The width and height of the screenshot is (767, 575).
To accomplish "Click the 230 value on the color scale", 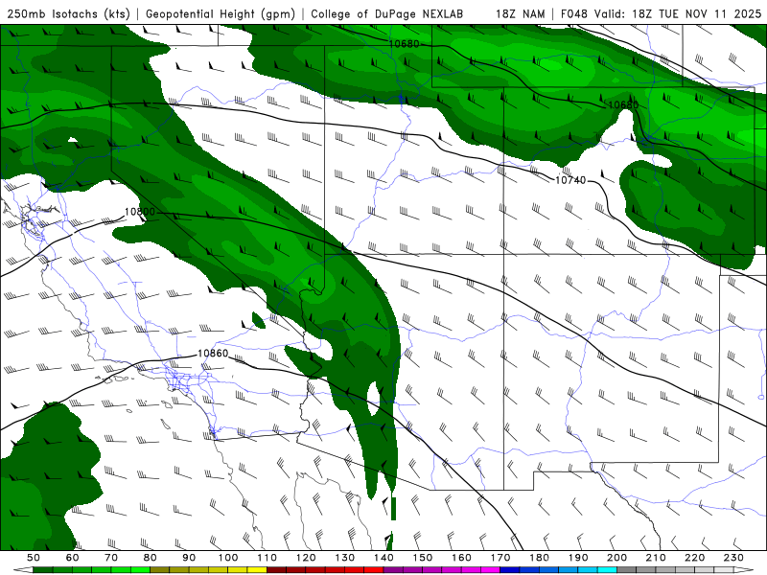I will pyautogui.click(x=733, y=558).
